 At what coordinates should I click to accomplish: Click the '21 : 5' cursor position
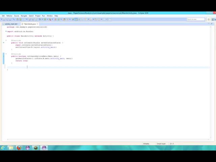(x=172, y=144)
